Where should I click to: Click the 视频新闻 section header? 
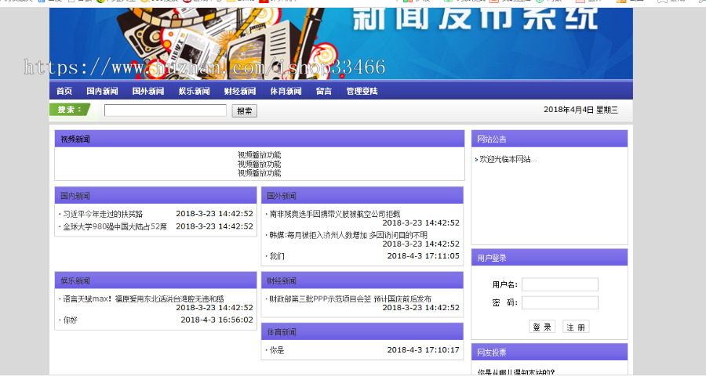(x=260, y=139)
